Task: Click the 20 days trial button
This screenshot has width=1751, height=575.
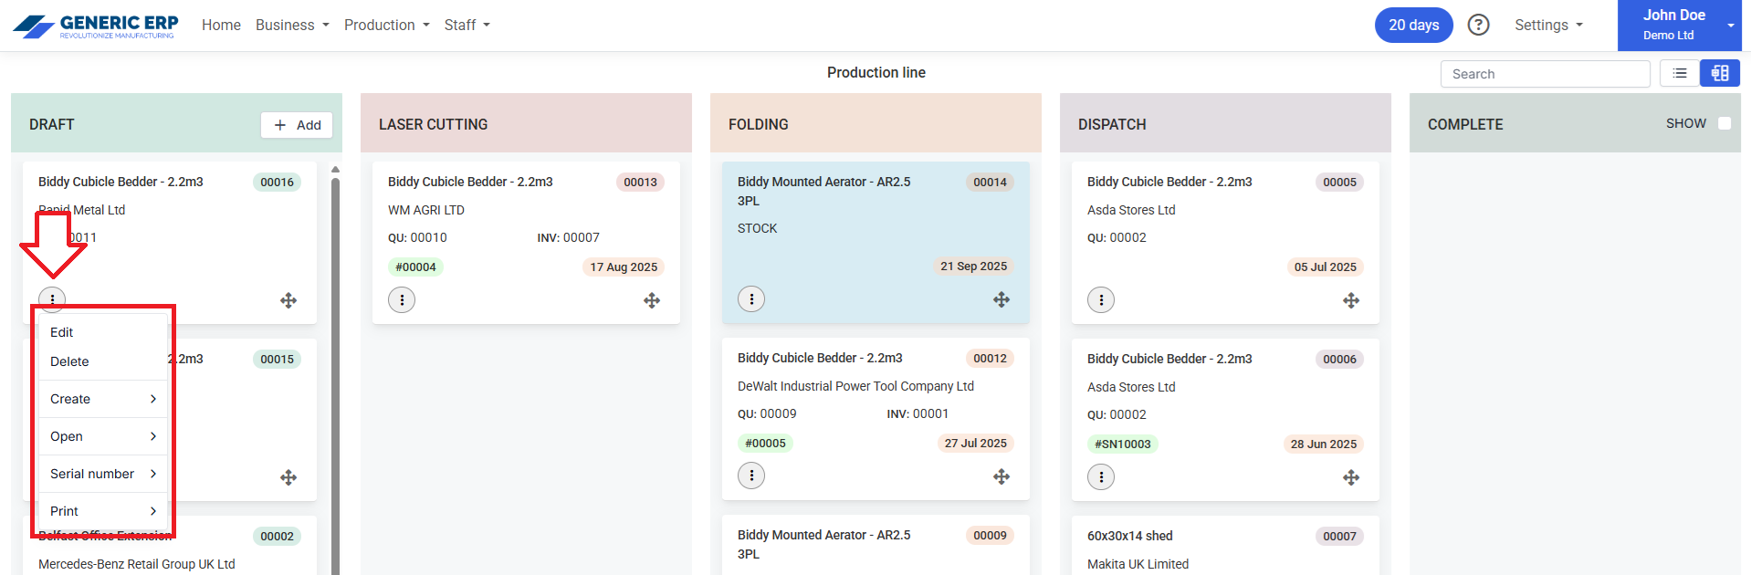Action: click(x=1413, y=25)
